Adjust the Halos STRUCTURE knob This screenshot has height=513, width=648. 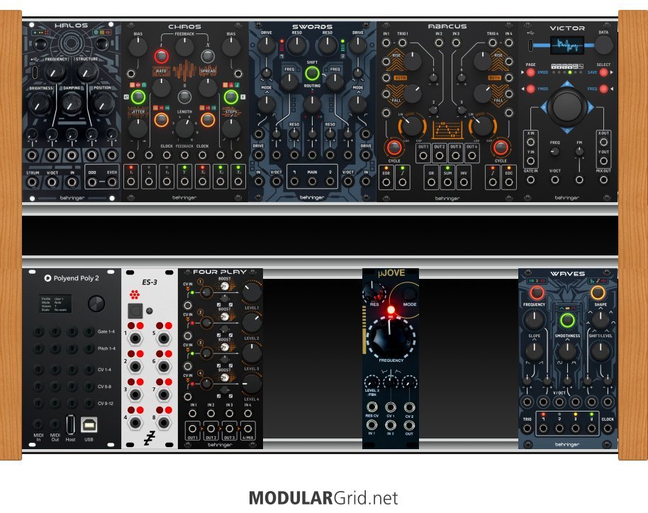pos(87,73)
